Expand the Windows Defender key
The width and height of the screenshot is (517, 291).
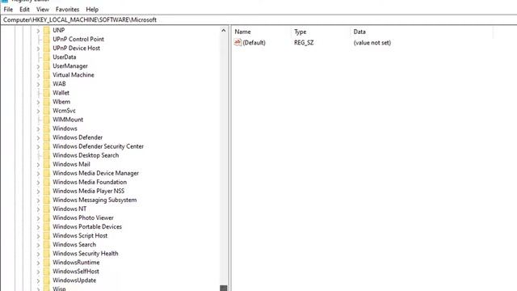click(38, 137)
